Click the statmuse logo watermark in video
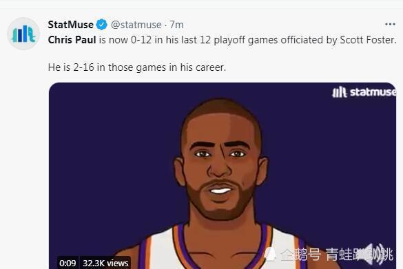The width and height of the screenshot is (403, 269). (364, 92)
